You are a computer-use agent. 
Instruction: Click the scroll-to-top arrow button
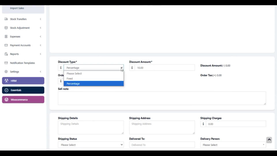269,140
